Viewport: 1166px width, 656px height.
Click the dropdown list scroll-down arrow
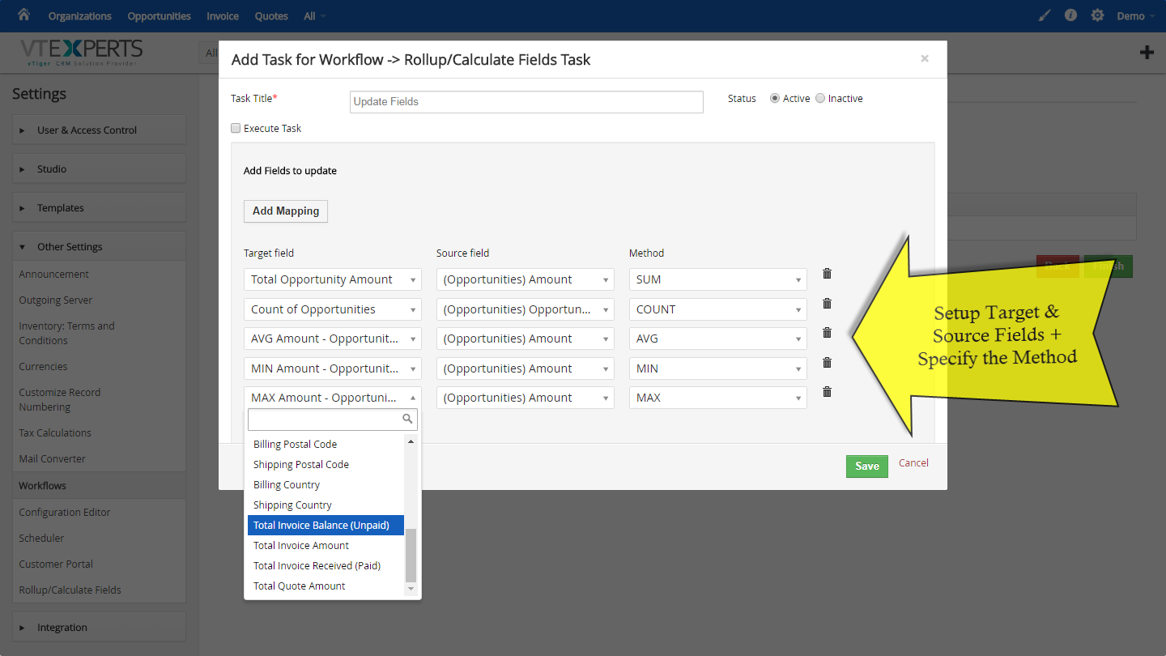pyautogui.click(x=411, y=589)
